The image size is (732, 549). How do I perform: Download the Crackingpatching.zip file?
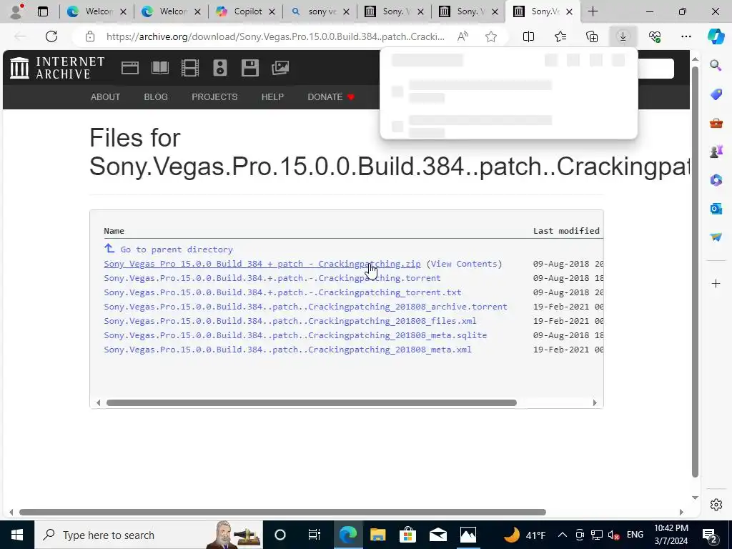[262, 264]
